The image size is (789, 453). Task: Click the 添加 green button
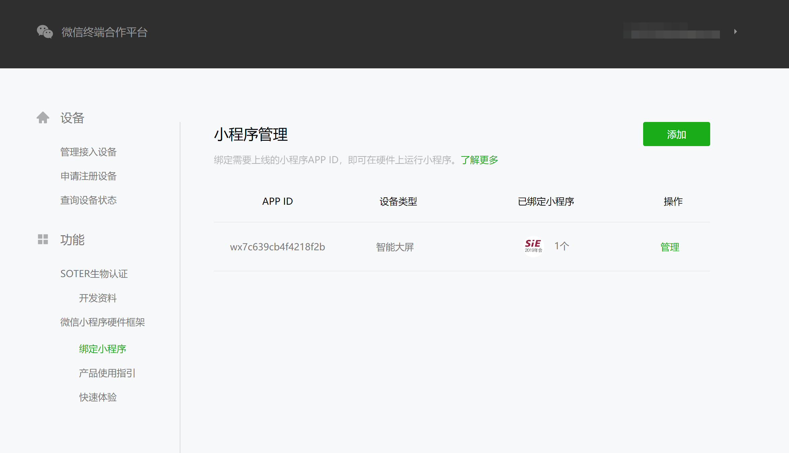[x=676, y=134]
